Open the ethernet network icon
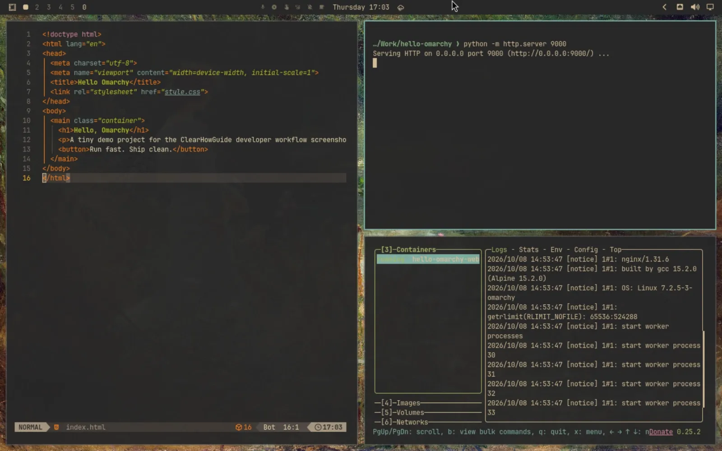722x451 pixels. tap(680, 7)
